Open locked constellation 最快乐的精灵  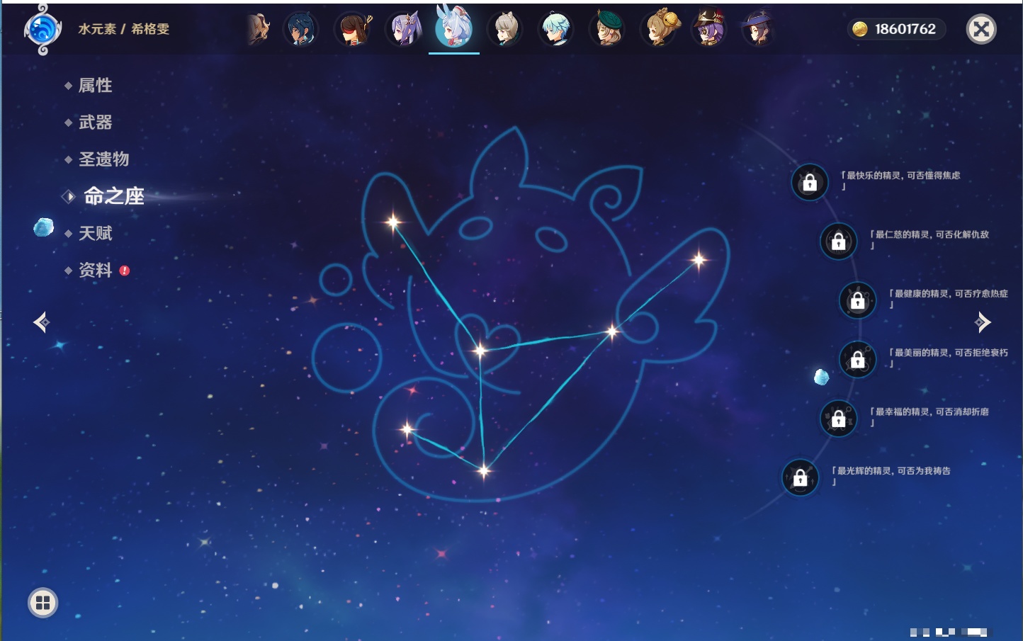(x=810, y=183)
